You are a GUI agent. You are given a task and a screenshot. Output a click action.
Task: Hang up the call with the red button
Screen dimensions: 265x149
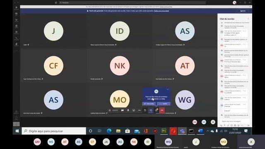coord(162,111)
